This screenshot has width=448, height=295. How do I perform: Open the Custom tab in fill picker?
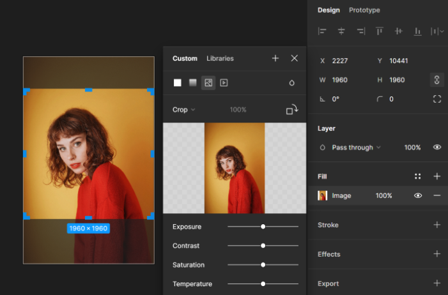[185, 59]
